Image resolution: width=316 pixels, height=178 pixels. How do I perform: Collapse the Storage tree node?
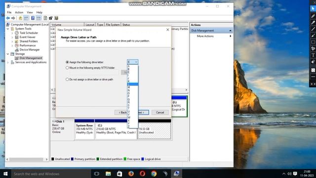[x=8, y=54]
